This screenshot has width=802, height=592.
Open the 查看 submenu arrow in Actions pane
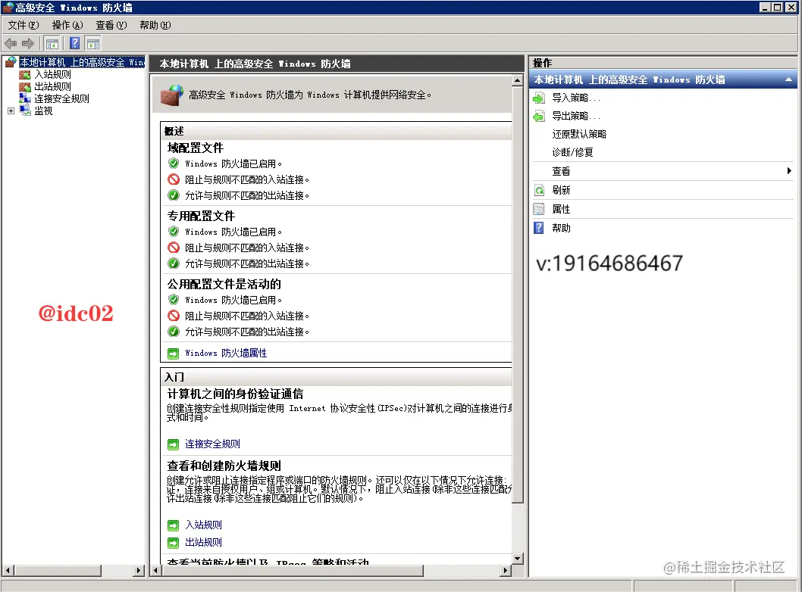click(790, 171)
